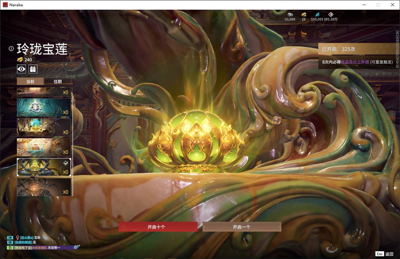The height and width of the screenshot is (259, 400).
Task: Close the Naraka window
Action: (x=392, y=5)
